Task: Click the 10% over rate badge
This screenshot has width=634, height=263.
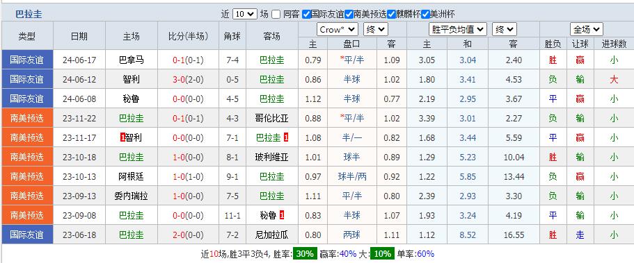Action: (383, 254)
